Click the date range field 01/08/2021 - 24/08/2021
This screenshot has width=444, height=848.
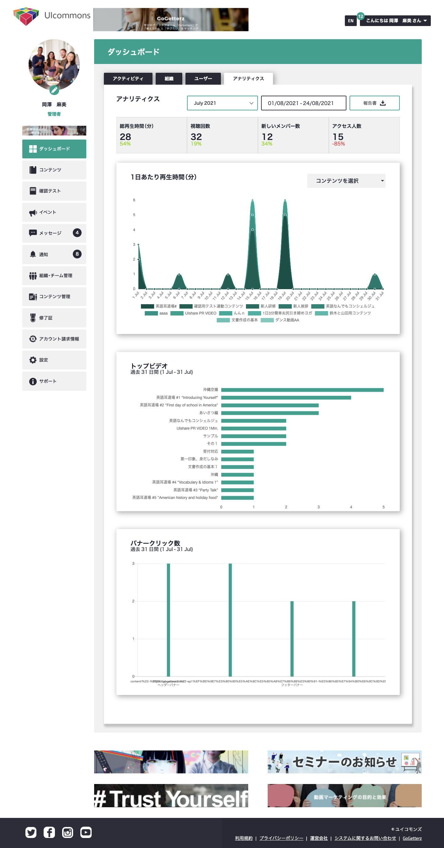[303, 103]
